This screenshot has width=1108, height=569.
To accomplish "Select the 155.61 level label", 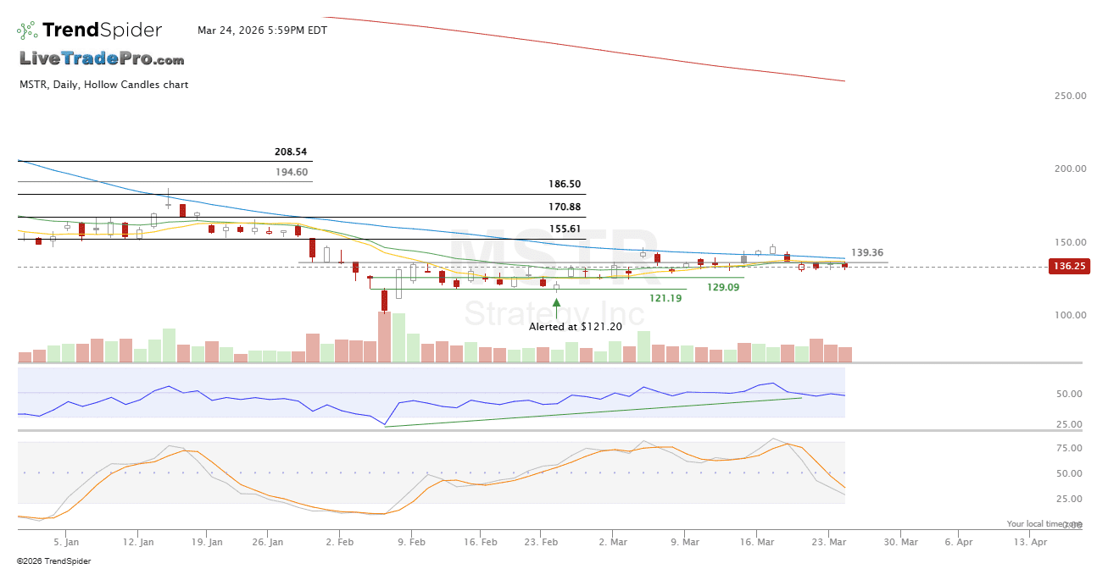I will click(x=565, y=229).
